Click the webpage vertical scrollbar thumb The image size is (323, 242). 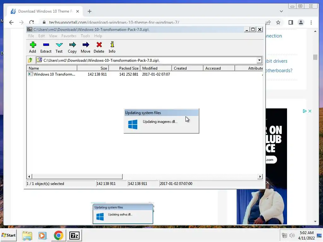coord(315,57)
